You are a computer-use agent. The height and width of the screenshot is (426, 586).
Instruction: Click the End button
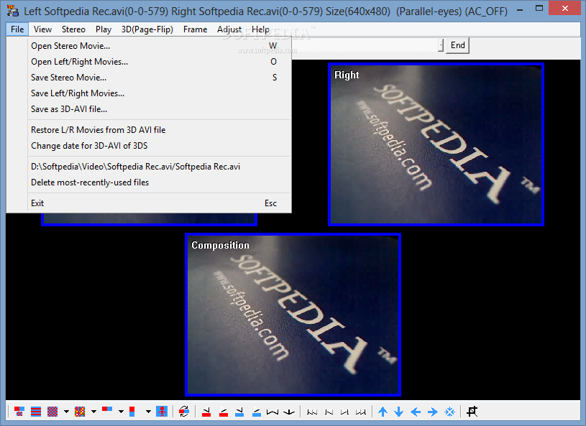point(457,45)
